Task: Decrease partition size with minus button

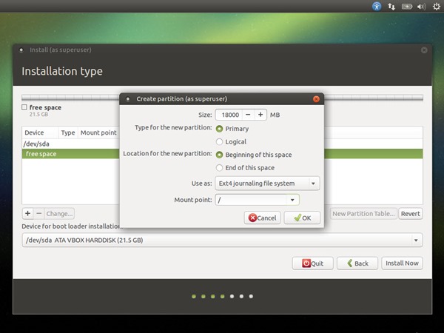Action: pos(248,115)
